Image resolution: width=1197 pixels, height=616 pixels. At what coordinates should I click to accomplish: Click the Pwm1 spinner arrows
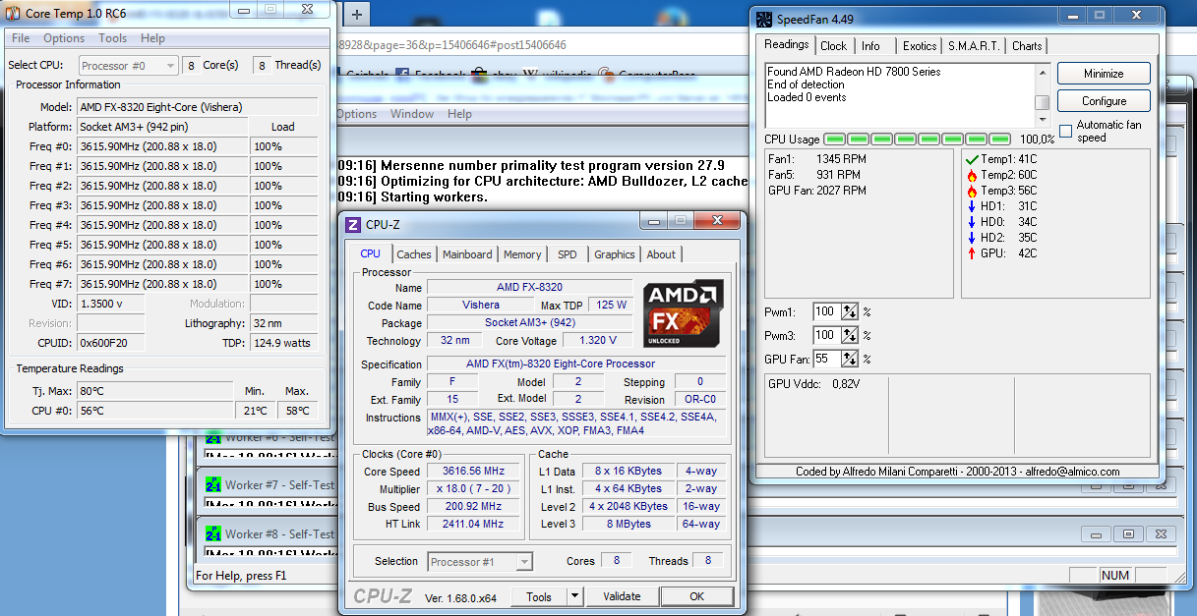850,311
